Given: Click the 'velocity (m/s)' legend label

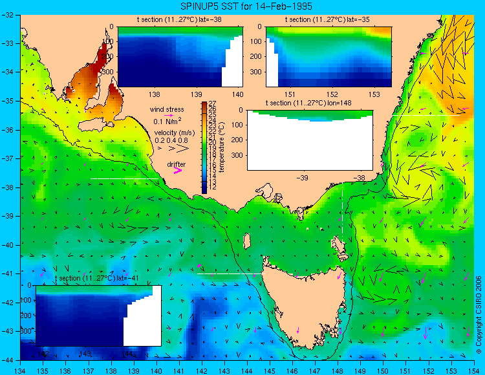Looking at the screenshot, I should (175, 133).
